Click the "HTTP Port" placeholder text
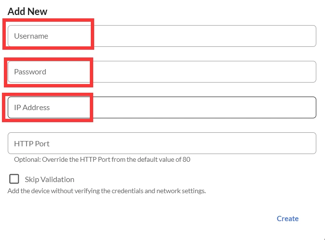Viewport: 325px width, 240px height. click(x=32, y=144)
